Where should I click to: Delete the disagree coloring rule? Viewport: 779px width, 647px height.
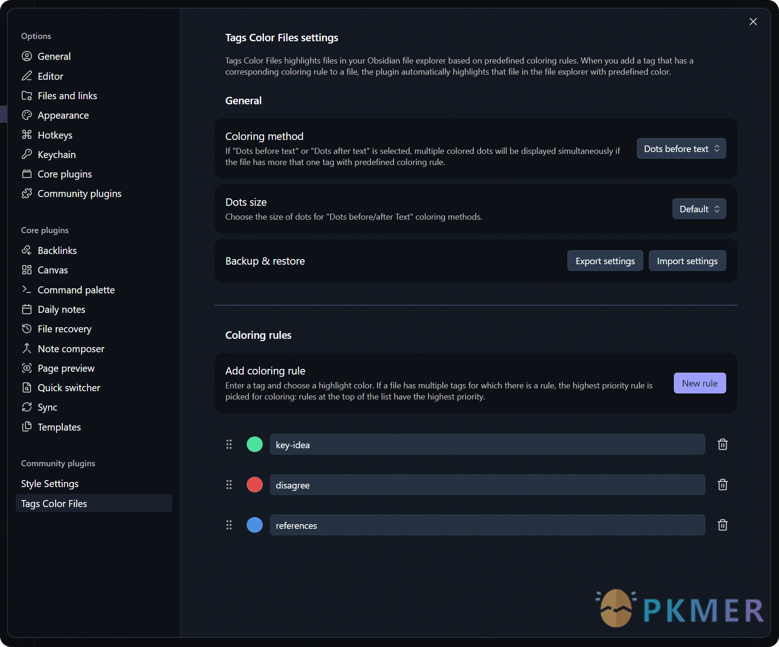pyautogui.click(x=722, y=485)
